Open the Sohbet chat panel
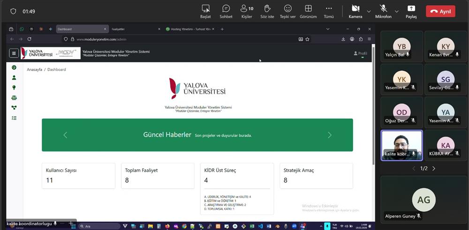 tap(226, 11)
